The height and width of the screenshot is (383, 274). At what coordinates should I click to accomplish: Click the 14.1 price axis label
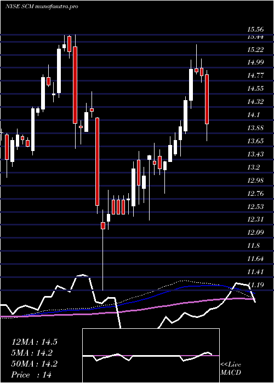click(253, 115)
